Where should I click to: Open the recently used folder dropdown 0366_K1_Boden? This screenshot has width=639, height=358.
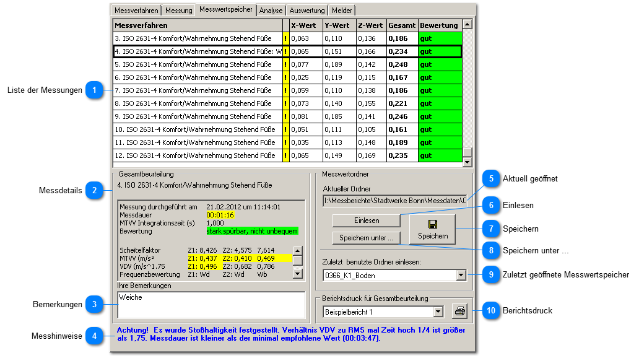[460, 275]
